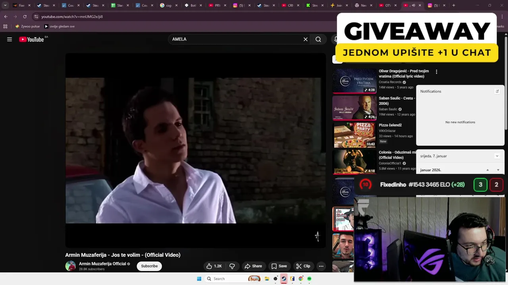Open more actions ellipsis below video
Screen dimensions: 508x285
(321, 266)
